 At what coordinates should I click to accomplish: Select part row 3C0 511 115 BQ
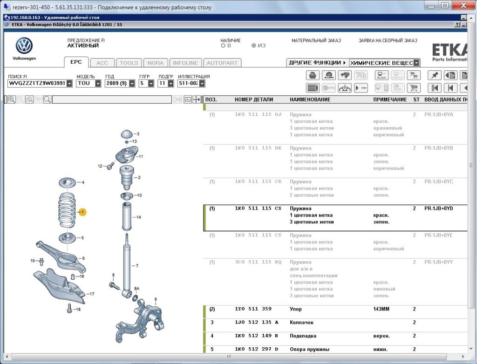(335, 282)
